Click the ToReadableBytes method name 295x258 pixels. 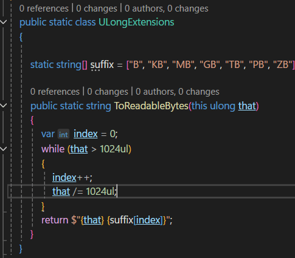[151, 106]
